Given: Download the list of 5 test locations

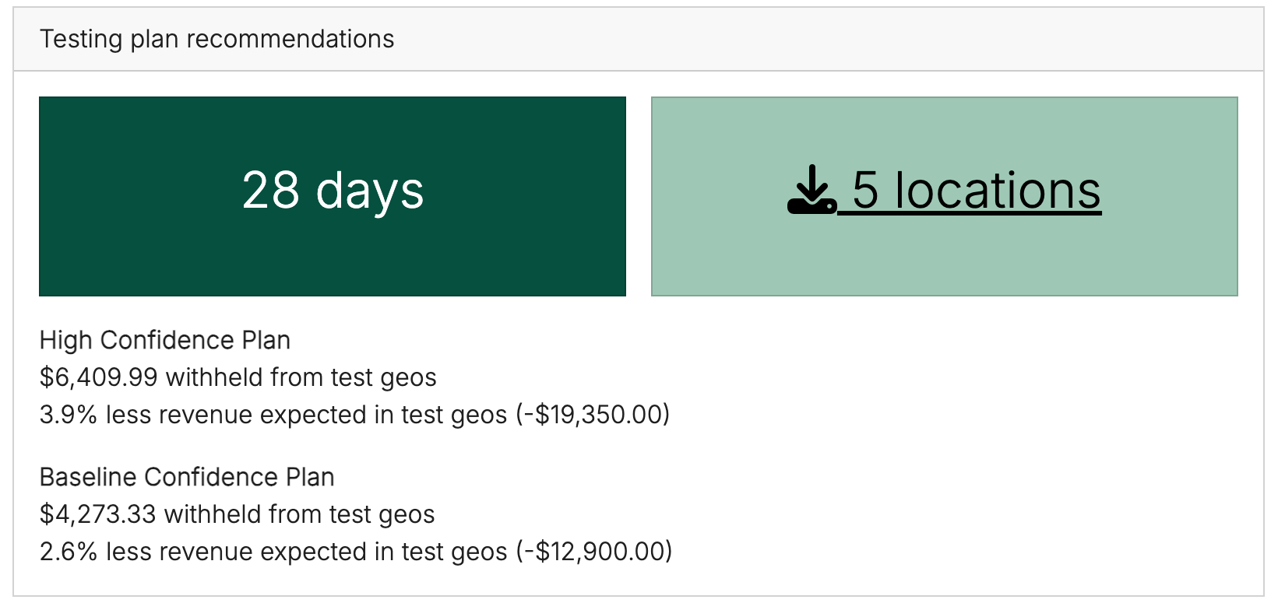Looking at the screenshot, I should [975, 189].
